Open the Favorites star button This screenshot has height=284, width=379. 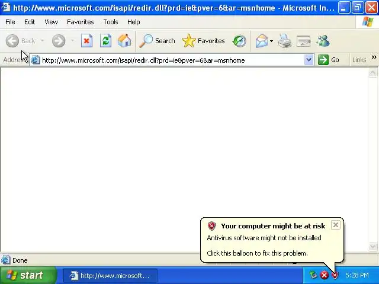(203, 41)
